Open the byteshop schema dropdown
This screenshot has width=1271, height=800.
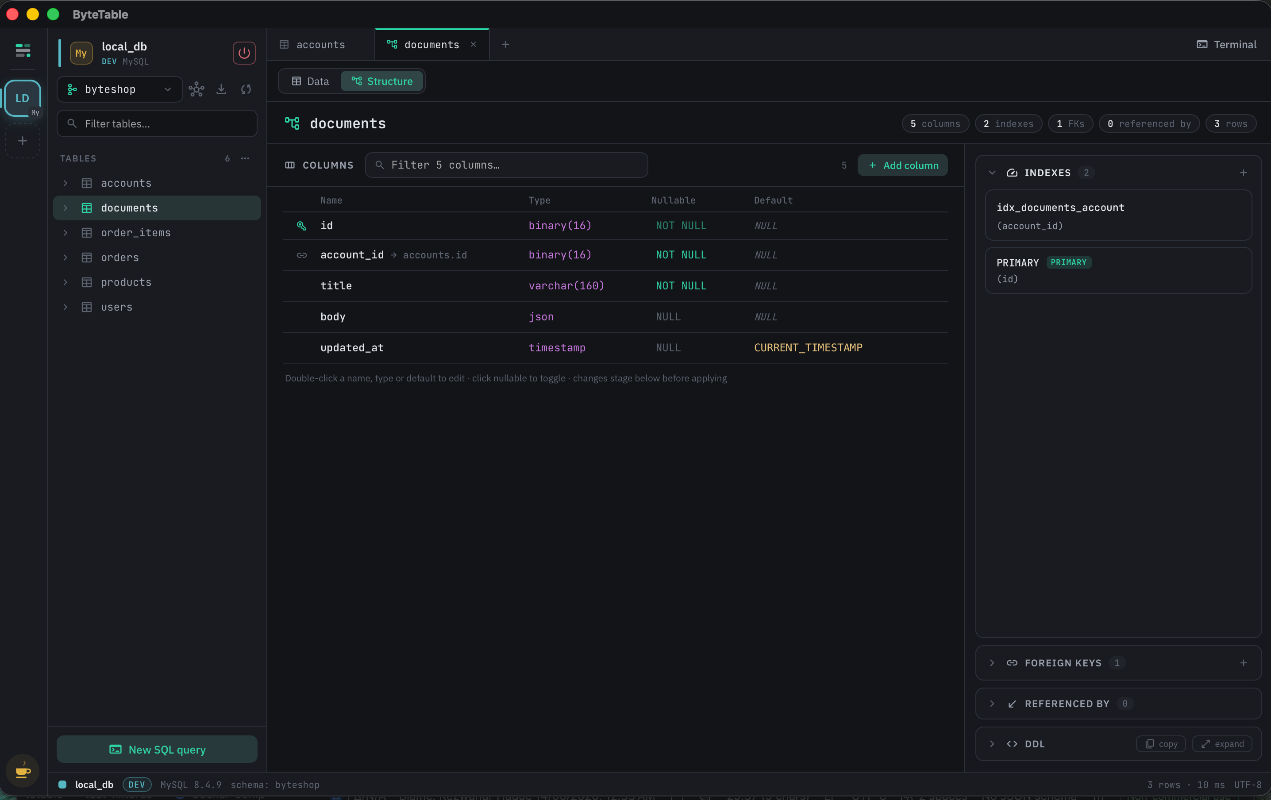(120, 89)
